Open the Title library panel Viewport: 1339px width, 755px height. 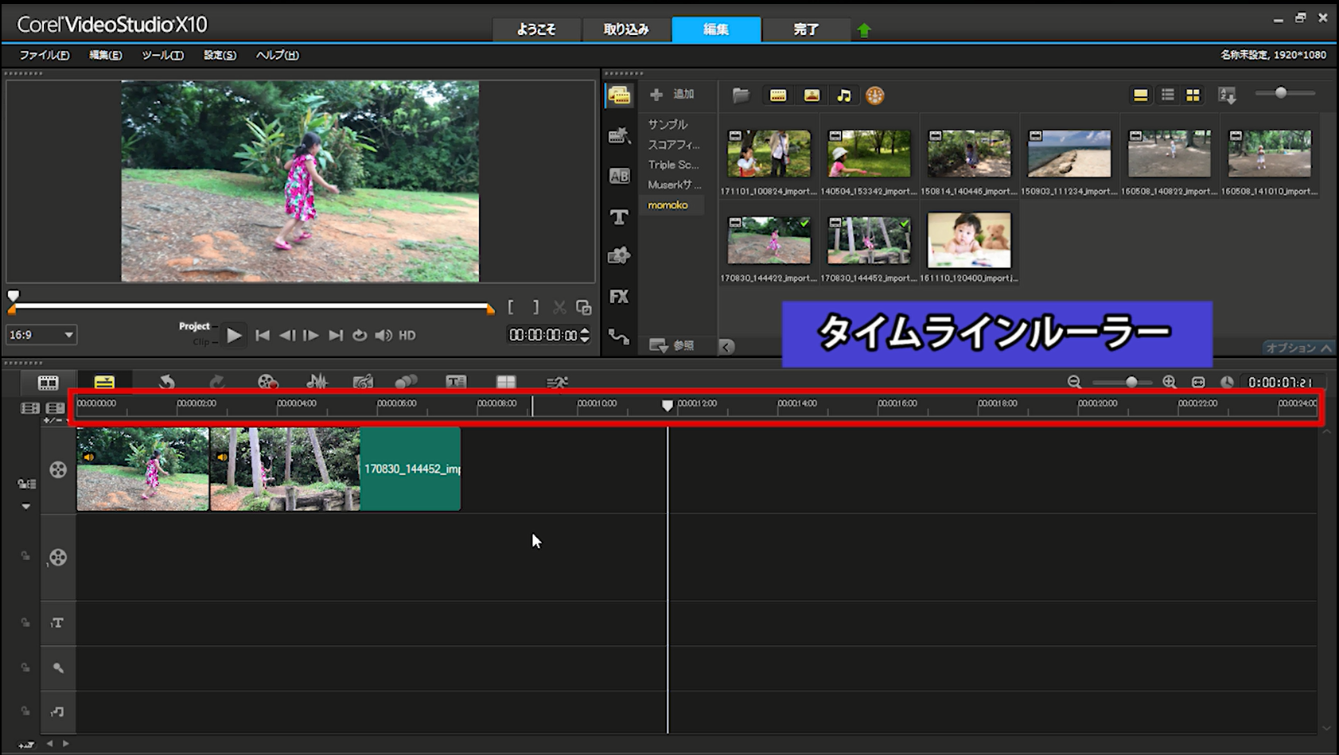[x=619, y=216]
